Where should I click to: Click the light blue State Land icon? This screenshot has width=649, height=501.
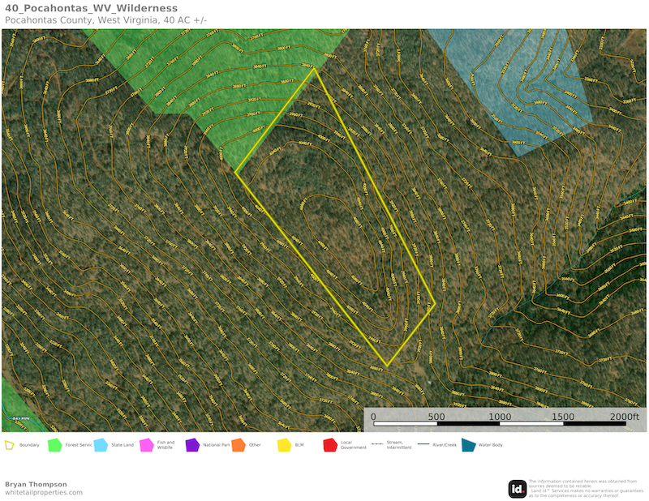tap(101, 445)
